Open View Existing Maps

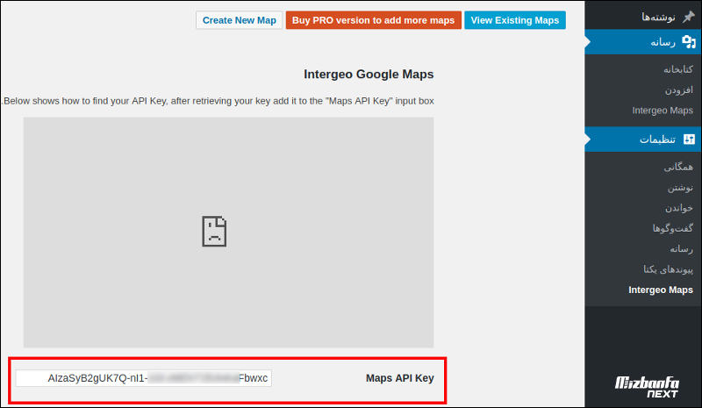[x=515, y=20]
